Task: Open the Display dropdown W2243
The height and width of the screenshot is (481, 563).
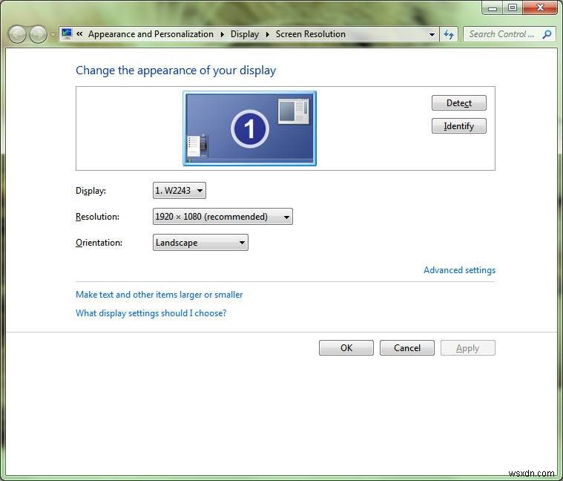Action: click(x=180, y=190)
